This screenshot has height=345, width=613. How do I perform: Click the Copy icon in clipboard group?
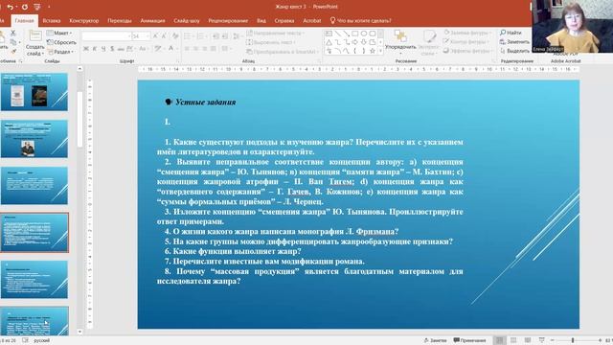tap(13, 42)
